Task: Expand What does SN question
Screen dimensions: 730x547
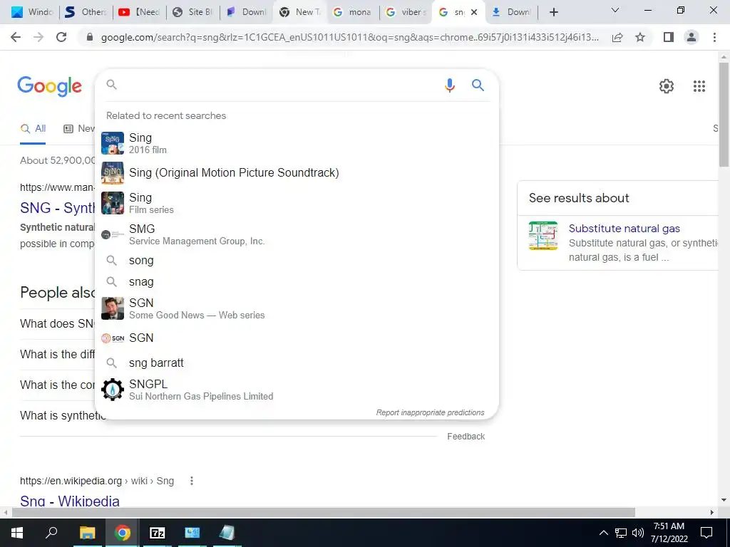Action: click(57, 324)
